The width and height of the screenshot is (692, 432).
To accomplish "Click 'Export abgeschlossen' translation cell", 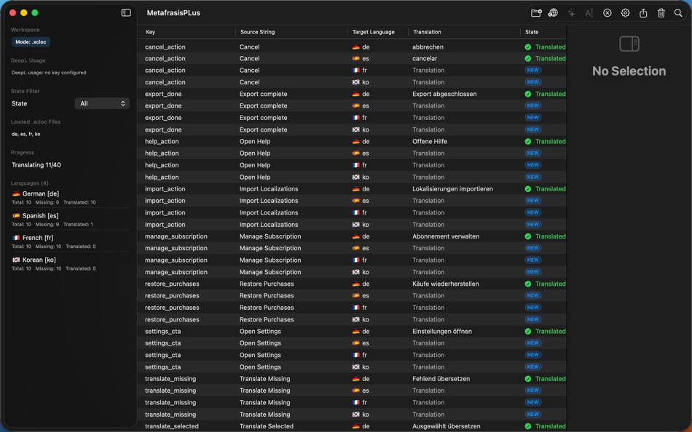I will pyautogui.click(x=444, y=94).
